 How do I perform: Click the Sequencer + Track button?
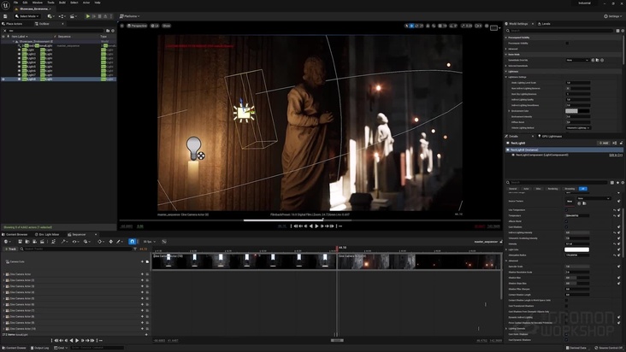point(10,249)
